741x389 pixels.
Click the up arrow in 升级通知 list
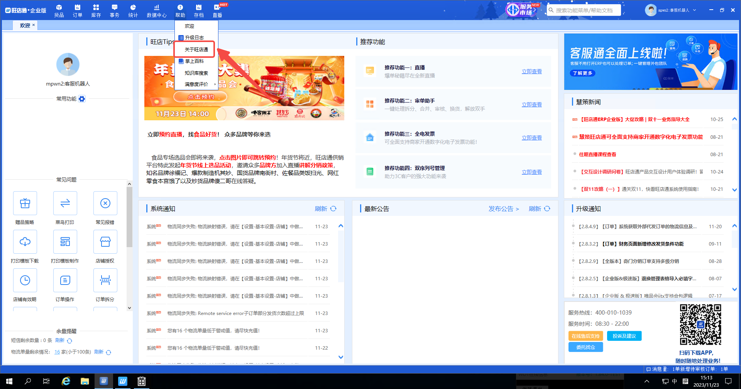tap(734, 226)
